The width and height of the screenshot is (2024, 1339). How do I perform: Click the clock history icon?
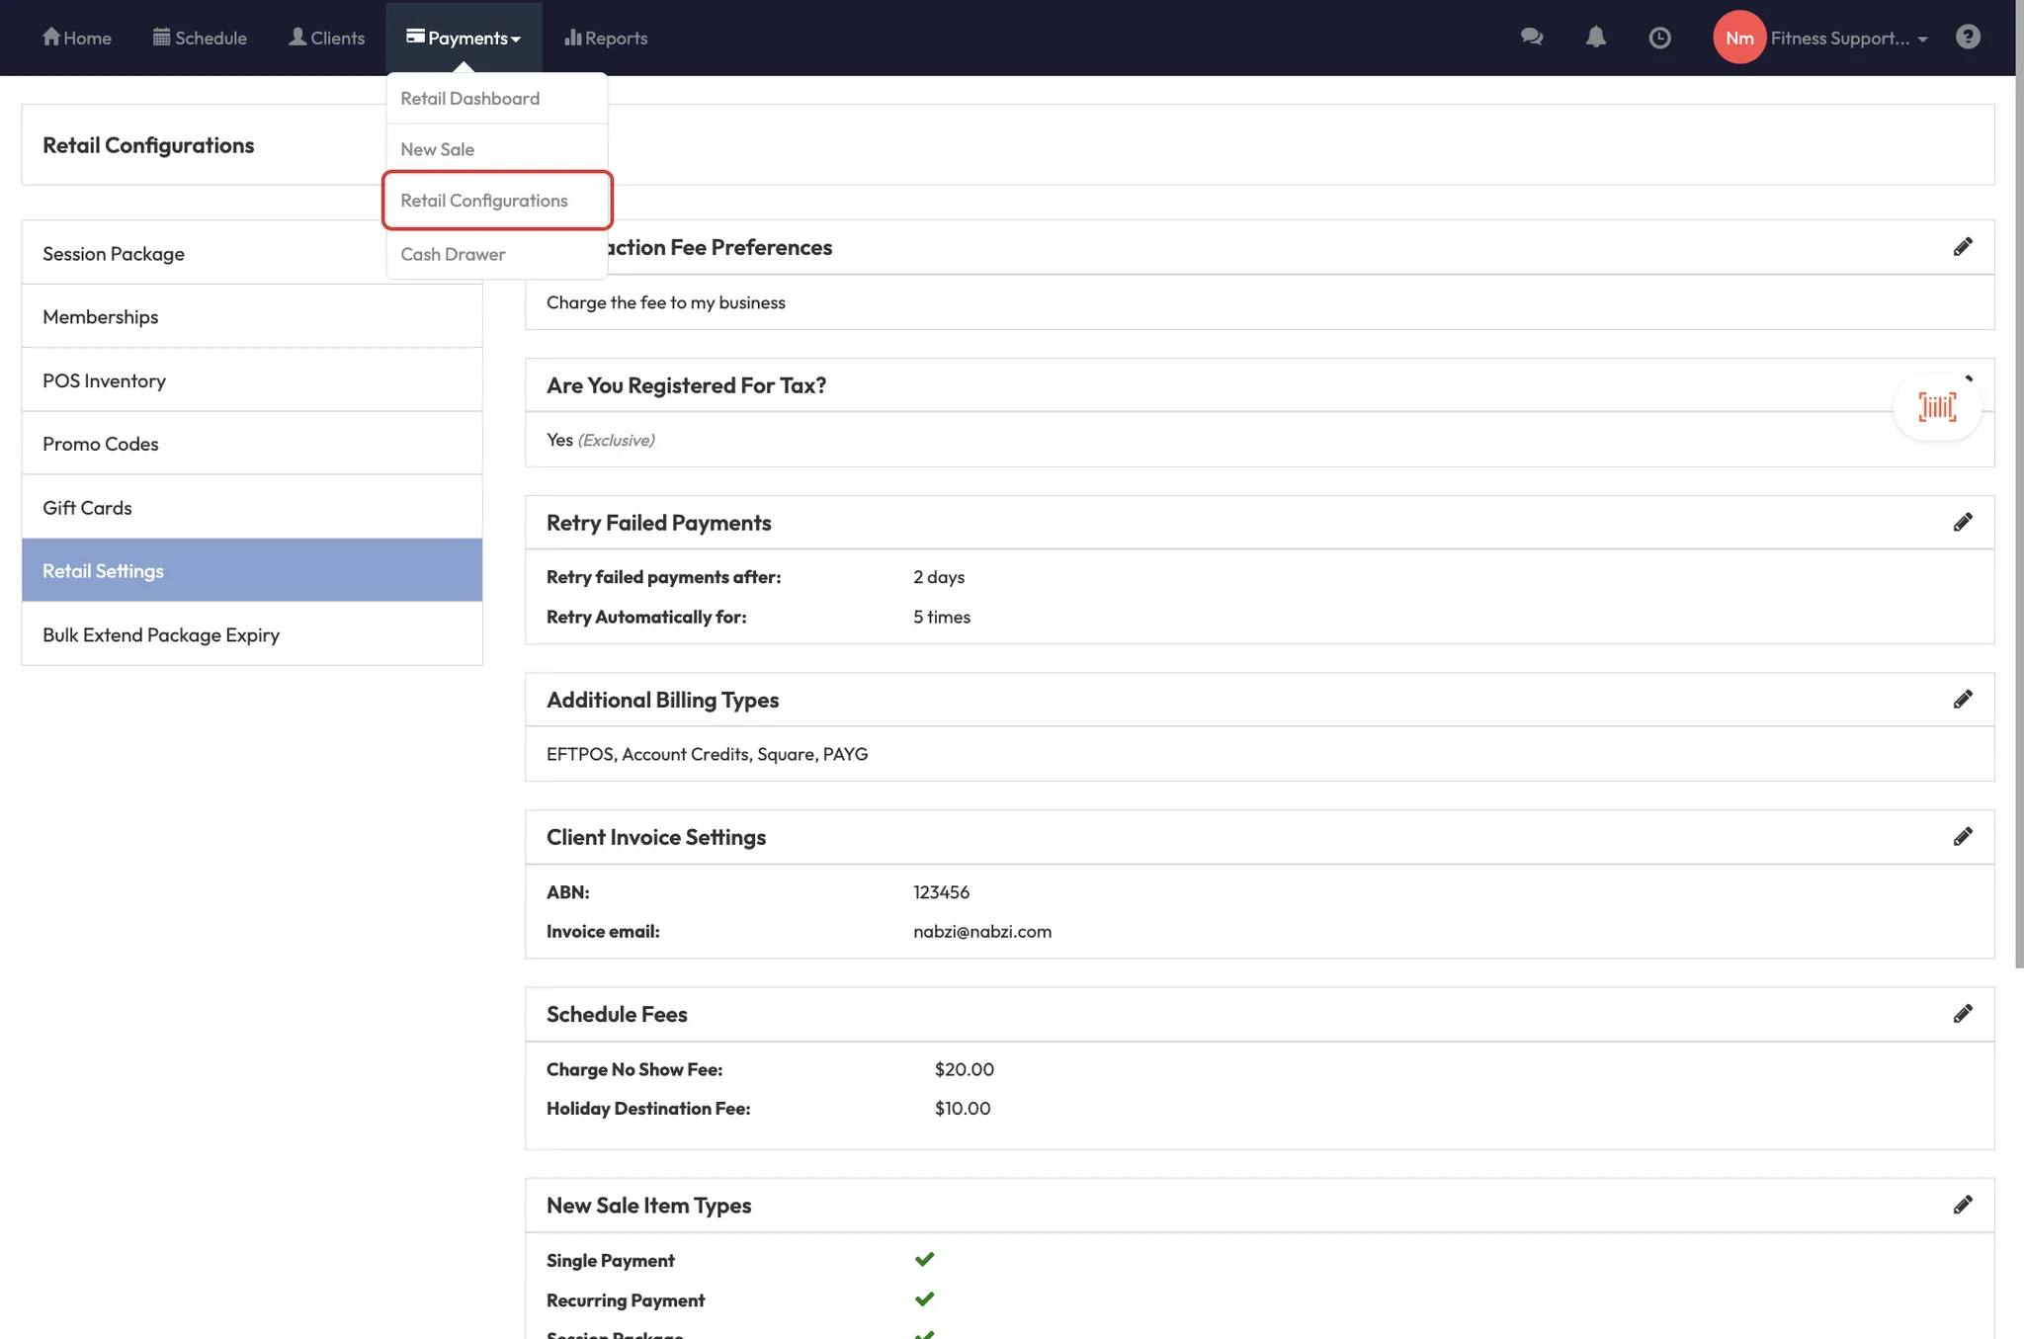coord(1659,38)
